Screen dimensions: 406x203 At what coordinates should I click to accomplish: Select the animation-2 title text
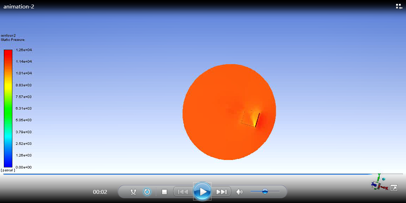click(19, 6)
